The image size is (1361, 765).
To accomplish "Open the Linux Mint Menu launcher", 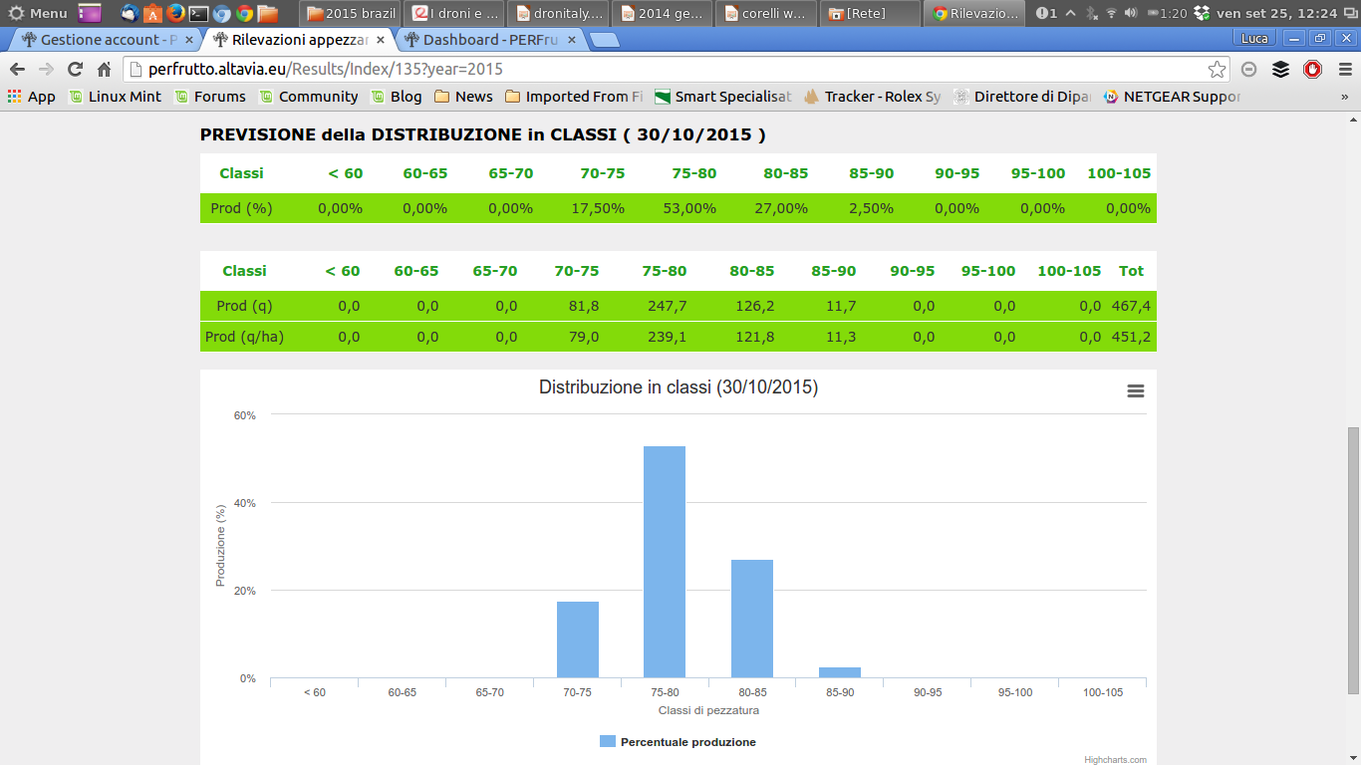I will point(38,13).
